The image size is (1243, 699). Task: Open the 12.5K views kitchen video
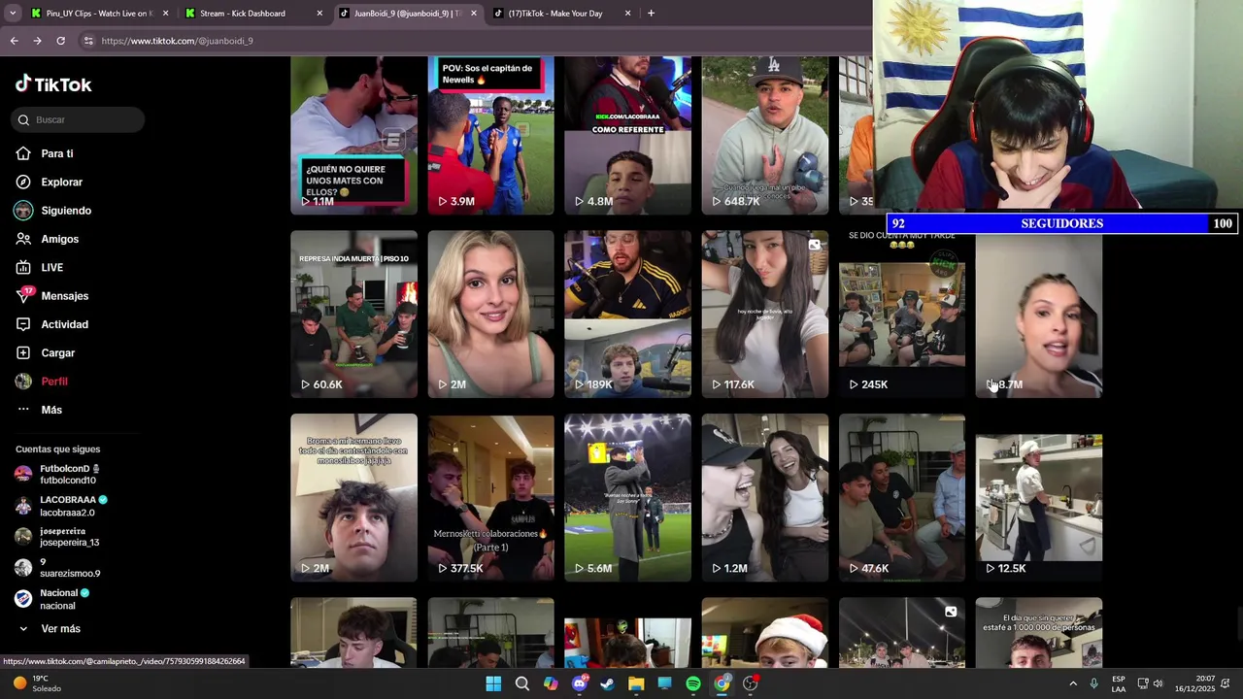[1039, 498]
